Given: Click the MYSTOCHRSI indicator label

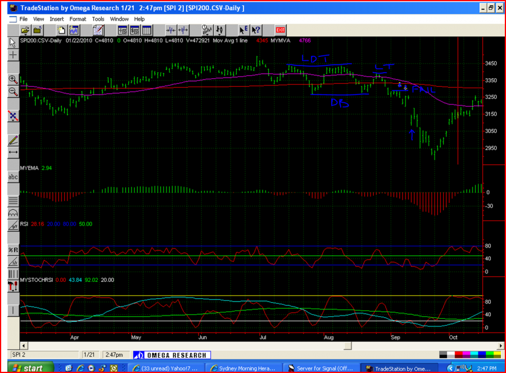Looking at the screenshot, I should [x=36, y=280].
